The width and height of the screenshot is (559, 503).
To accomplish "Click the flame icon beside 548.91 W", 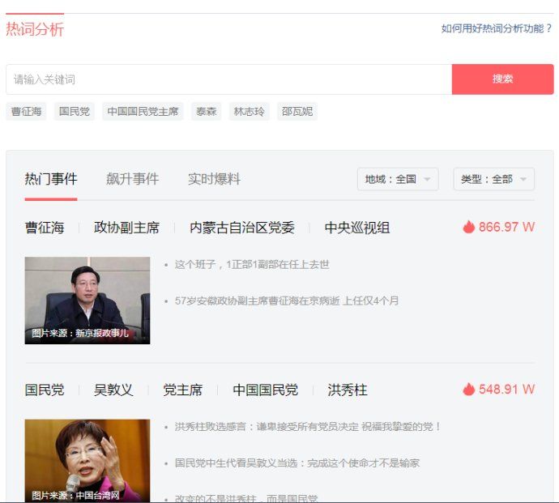I will point(468,390).
